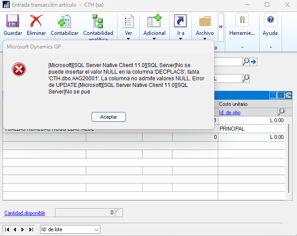The image size is (297, 236).
Task: Click the Contabilizar label text
Action: pyautogui.click(x=64, y=33)
